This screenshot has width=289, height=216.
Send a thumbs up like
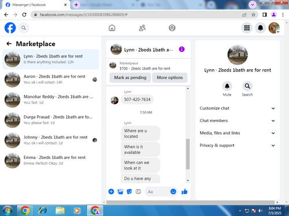tap(184, 191)
